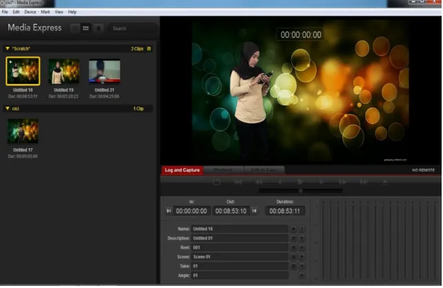Click the 1 Clip count label
The image size is (443, 288).
(139, 109)
